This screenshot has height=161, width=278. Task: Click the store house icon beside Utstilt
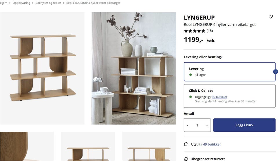pos(186,144)
